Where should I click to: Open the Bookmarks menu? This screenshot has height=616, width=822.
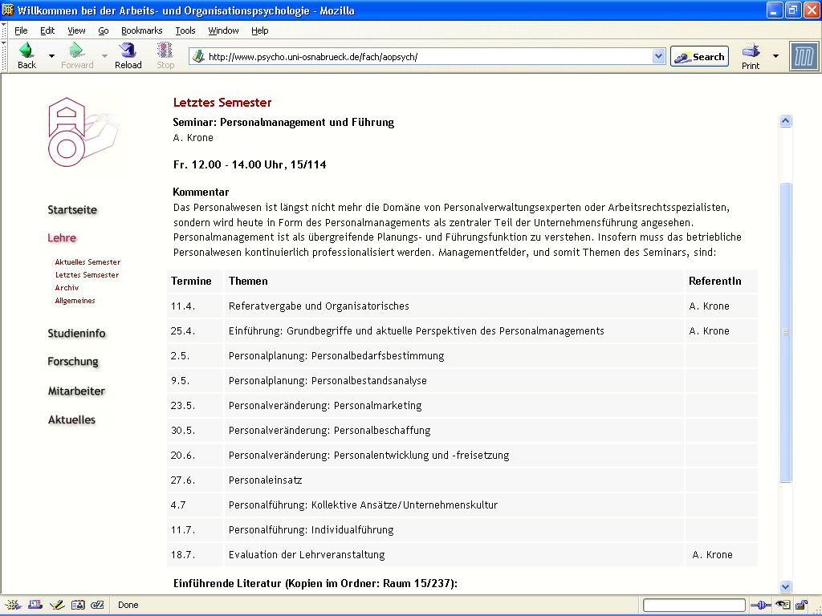141,30
